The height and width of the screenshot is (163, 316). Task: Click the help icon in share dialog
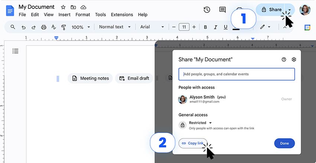coord(284,60)
